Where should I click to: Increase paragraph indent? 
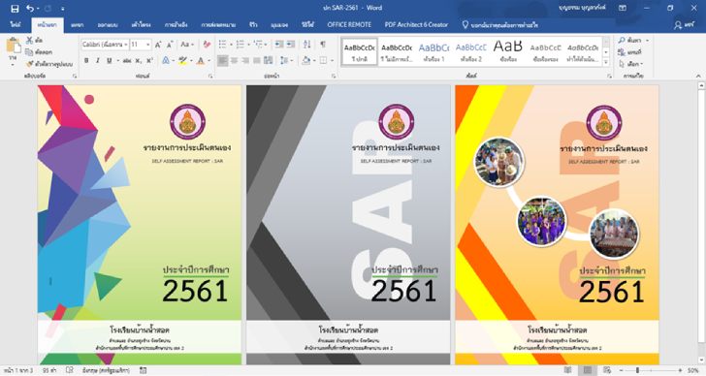(291, 44)
